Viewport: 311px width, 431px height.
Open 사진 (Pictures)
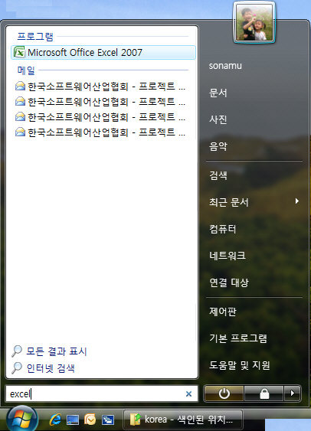[218, 119]
